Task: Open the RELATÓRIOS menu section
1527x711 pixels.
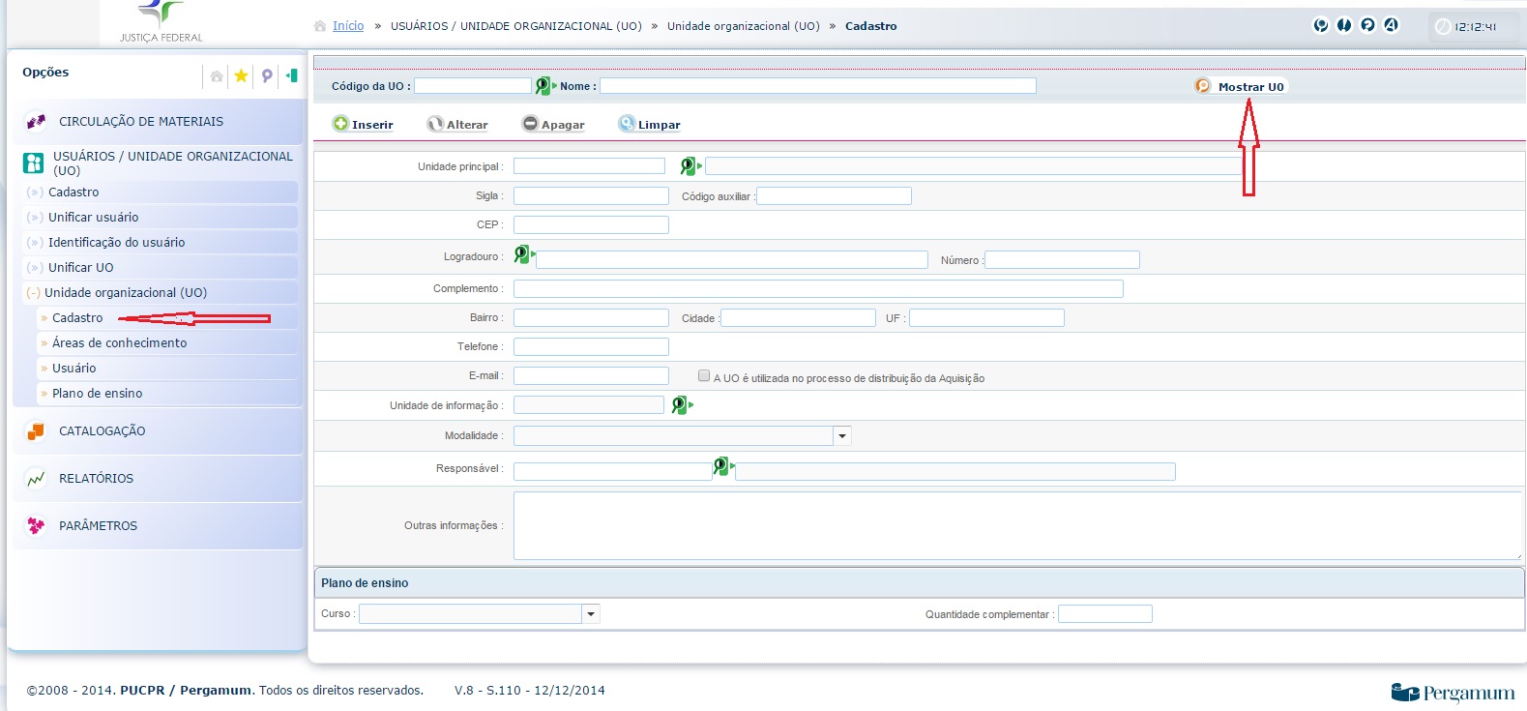Action: click(96, 479)
